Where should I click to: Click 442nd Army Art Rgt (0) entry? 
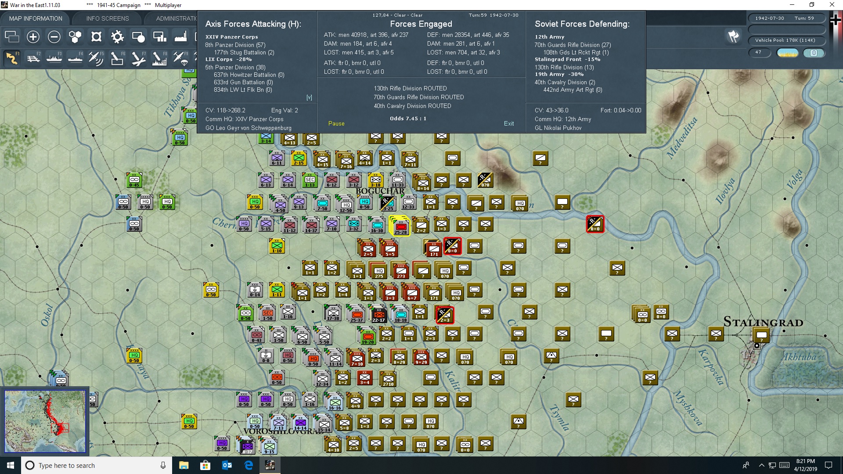click(573, 90)
